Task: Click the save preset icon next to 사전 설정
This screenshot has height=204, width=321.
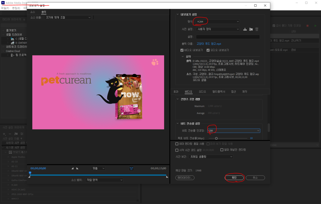Action: pos(245,29)
